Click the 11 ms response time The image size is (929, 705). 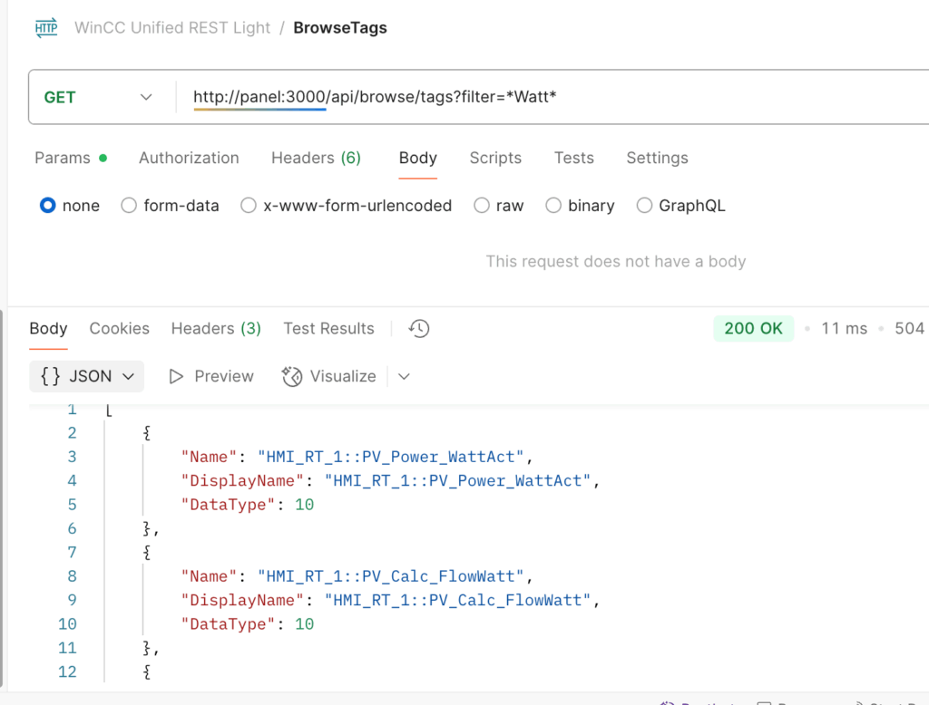(844, 329)
